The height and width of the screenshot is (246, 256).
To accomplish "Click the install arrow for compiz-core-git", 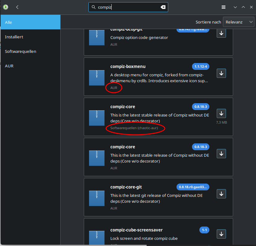I will click(221, 194).
